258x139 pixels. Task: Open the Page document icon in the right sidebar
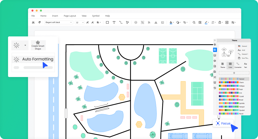point(215,66)
